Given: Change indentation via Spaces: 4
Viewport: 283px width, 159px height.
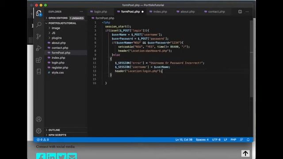Looking at the screenshot, I should [x=202, y=140].
